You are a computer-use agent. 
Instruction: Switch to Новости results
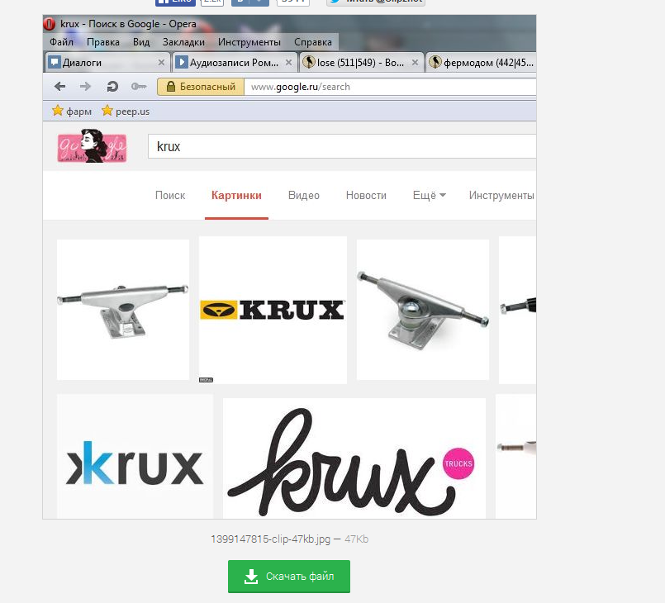[x=366, y=195]
